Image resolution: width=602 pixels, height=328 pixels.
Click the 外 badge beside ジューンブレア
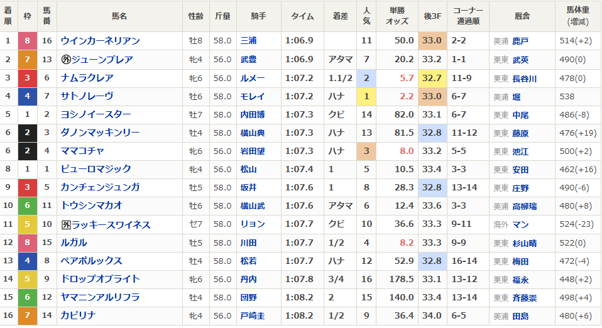66,60
